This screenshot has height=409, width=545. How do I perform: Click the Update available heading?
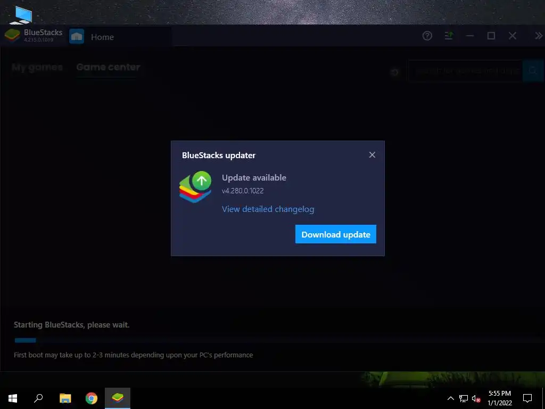(254, 178)
